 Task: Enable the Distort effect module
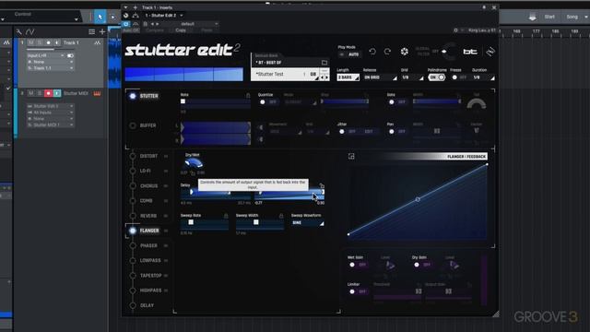[x=133, y=156]
